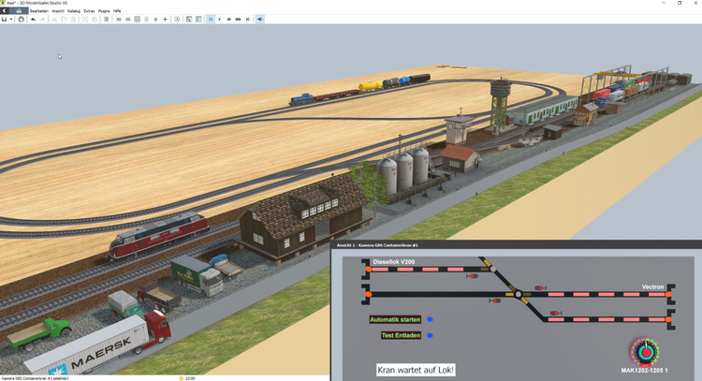Adjust the MAK1202-1205 speed dial

click(x=644, y=352)
